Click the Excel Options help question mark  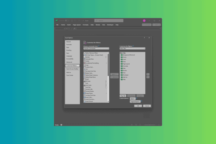144,38
